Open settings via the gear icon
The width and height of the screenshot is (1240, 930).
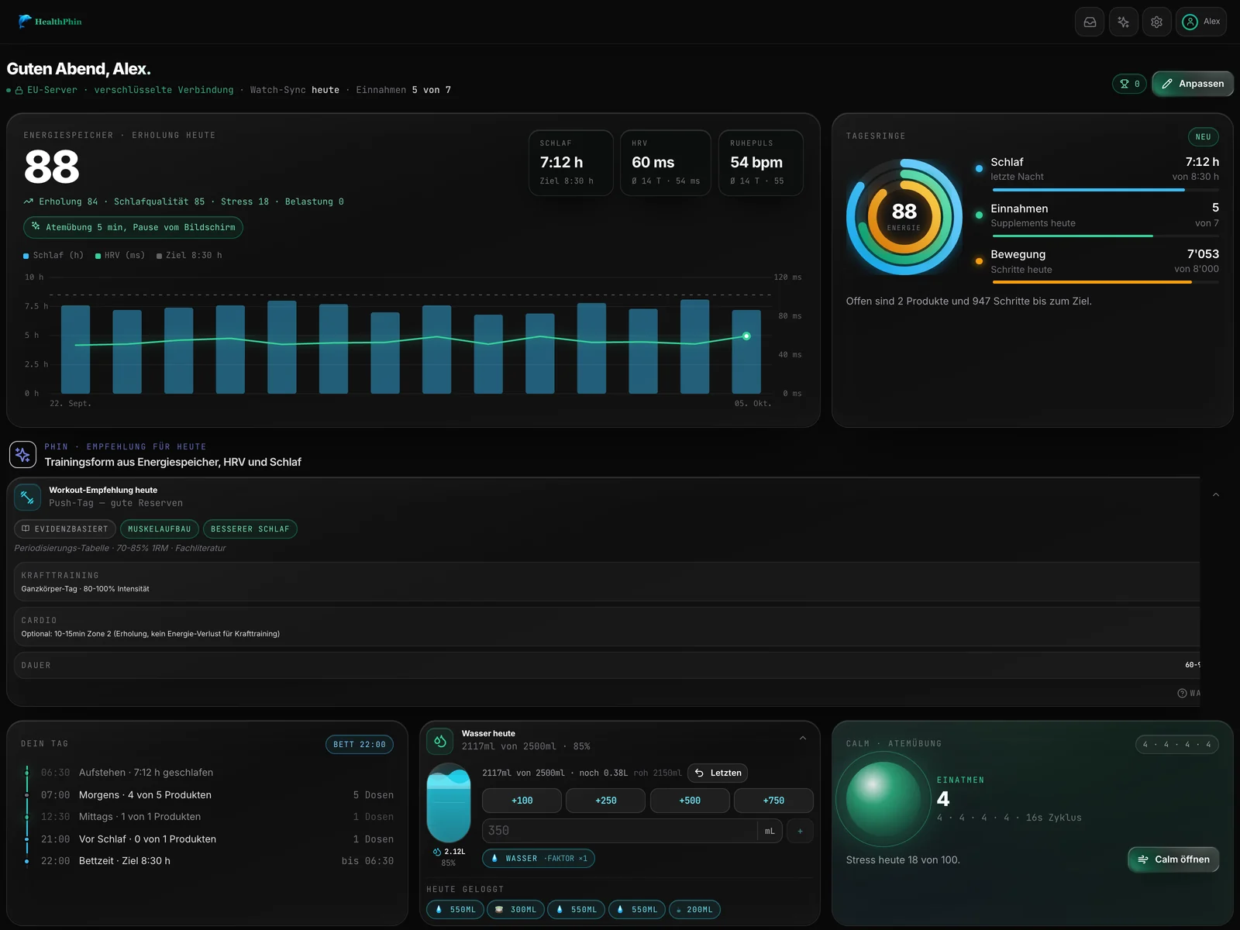click(x=1156, y=22)
